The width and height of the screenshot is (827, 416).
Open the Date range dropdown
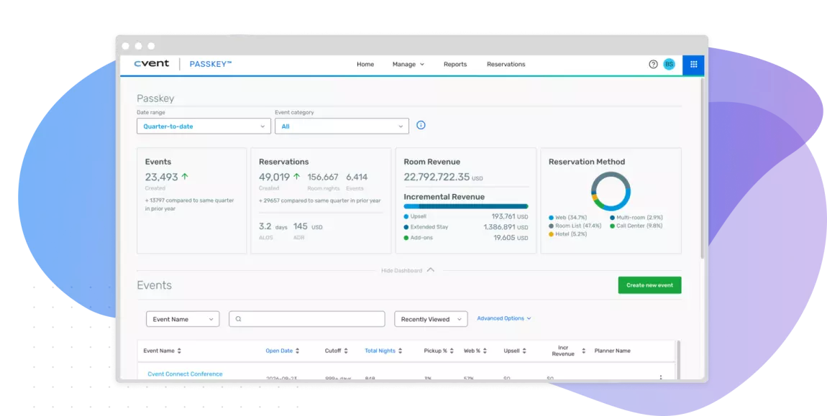click(x=204, y=125)
